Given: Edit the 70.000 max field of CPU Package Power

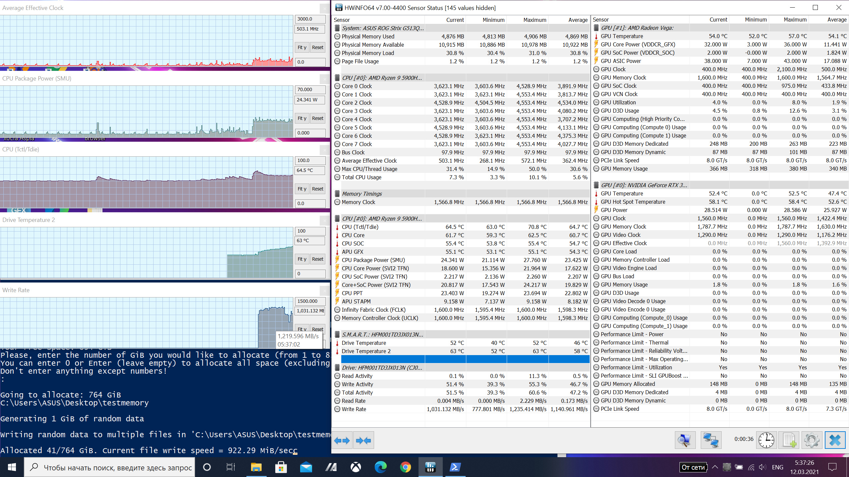Looking at the screenshot, I should pos(310,89).
